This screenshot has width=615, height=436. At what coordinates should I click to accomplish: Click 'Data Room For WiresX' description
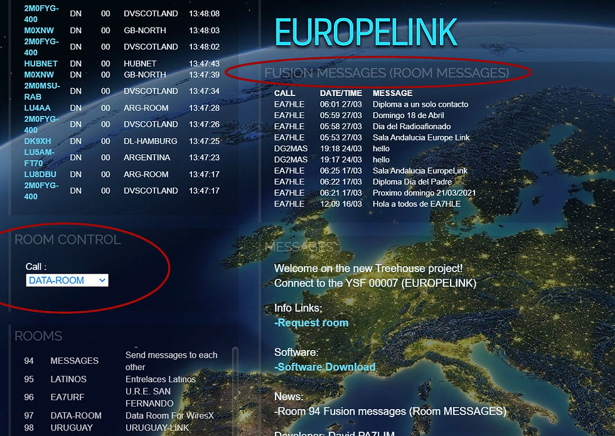[x=170, y=415]
